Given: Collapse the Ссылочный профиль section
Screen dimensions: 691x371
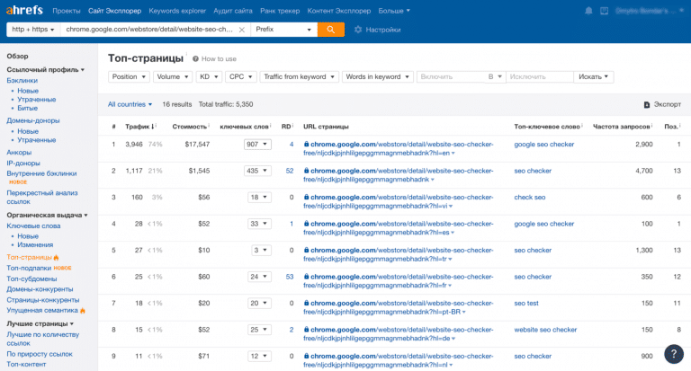Looking at the screenshot, I should coord(45,69).
